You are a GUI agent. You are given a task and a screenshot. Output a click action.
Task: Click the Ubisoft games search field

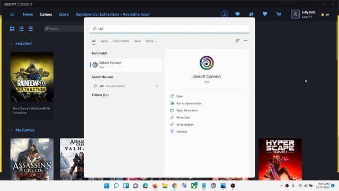64,28
